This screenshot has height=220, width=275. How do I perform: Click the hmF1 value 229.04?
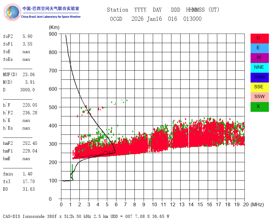coord(30,151)
